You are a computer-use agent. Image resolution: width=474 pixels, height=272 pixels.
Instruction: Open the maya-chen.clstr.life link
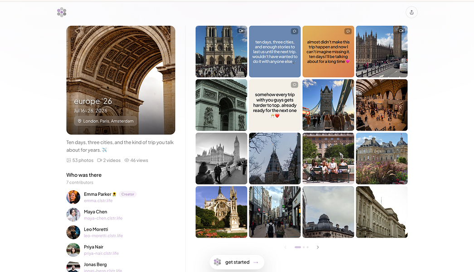tap(103, 218)
